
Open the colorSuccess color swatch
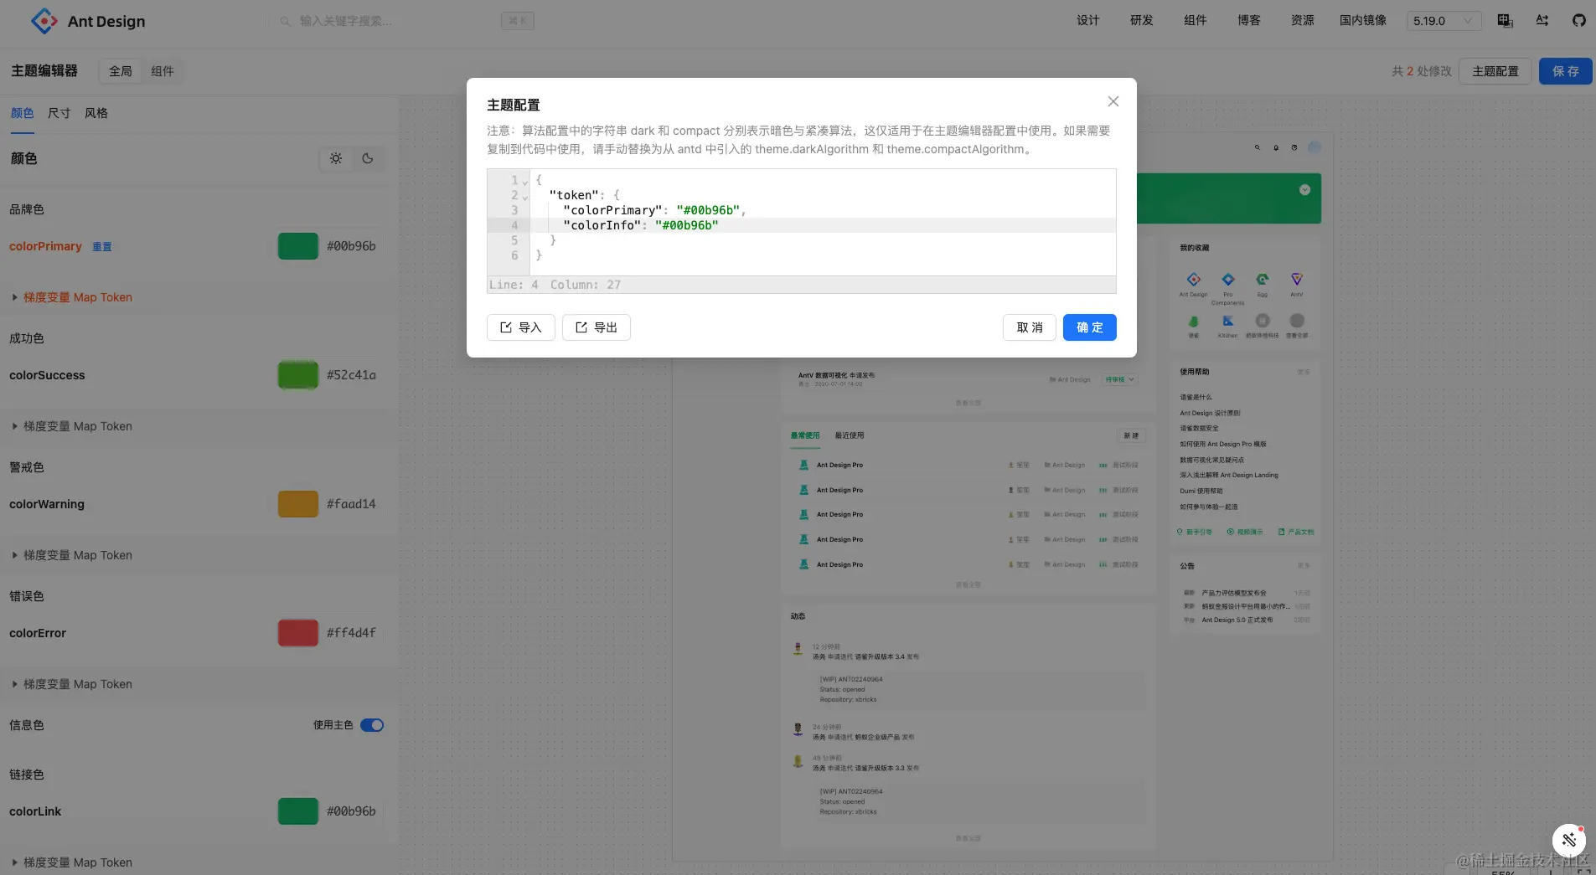[298, 375]
